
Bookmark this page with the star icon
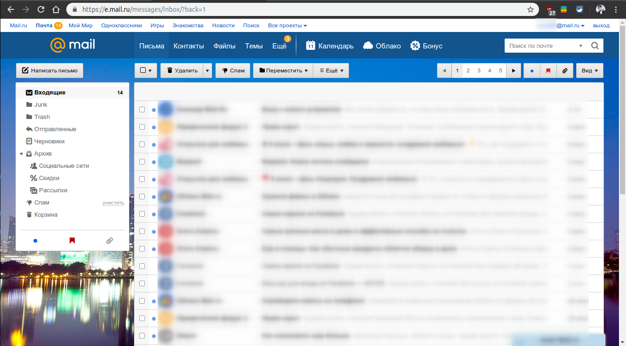pyautogui.click(x=531, y=9)
